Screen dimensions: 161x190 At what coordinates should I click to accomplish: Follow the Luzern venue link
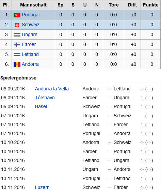click(x=42, y=187)
